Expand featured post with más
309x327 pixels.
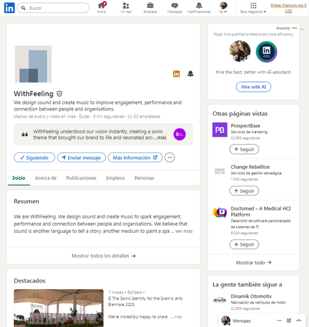[178, 317]
